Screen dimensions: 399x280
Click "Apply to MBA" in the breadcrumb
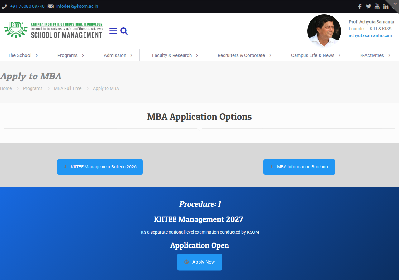[x=106, y=88]
